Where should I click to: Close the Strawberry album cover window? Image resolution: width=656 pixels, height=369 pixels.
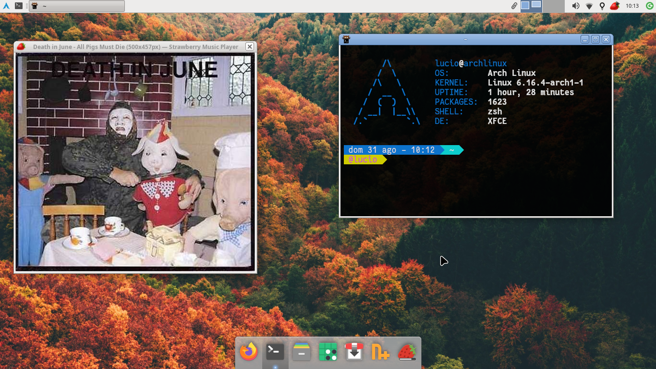click(x=249, y=47)
